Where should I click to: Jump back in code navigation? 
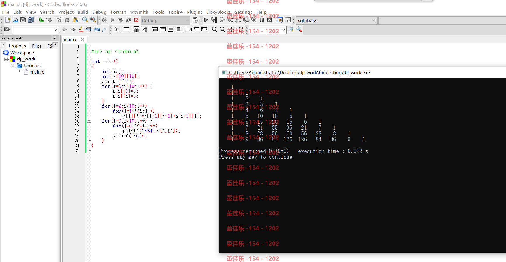[65, 29]
